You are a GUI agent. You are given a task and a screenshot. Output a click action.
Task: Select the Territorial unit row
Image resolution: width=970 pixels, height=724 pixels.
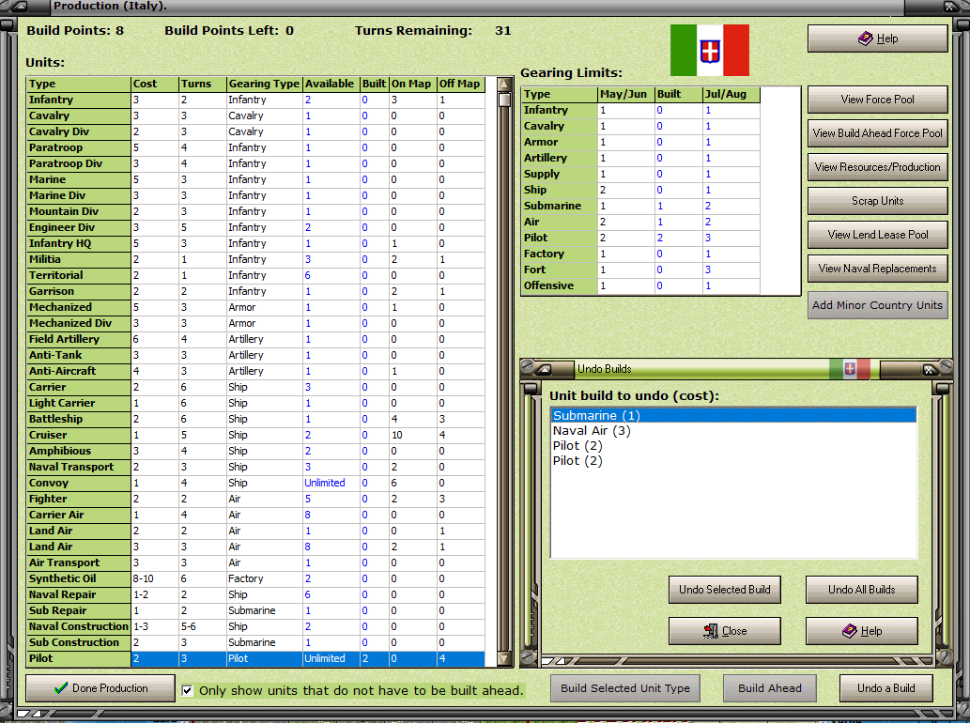[255, 275]
